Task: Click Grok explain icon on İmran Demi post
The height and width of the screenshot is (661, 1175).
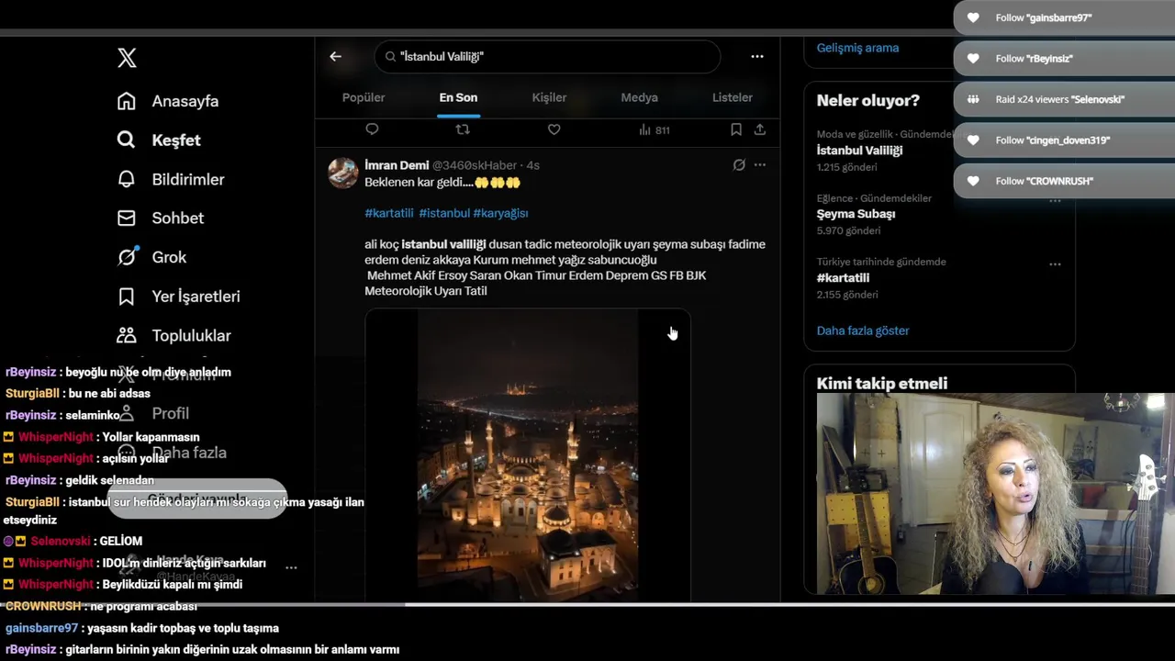Action: [739, 165]
